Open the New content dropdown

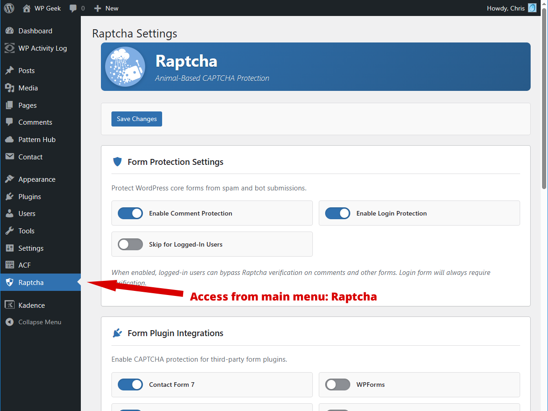[106, 8]
